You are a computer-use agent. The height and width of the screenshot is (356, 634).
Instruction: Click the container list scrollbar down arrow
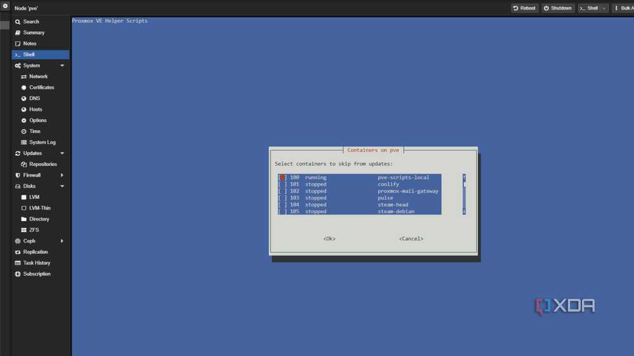tap(464, 212)
